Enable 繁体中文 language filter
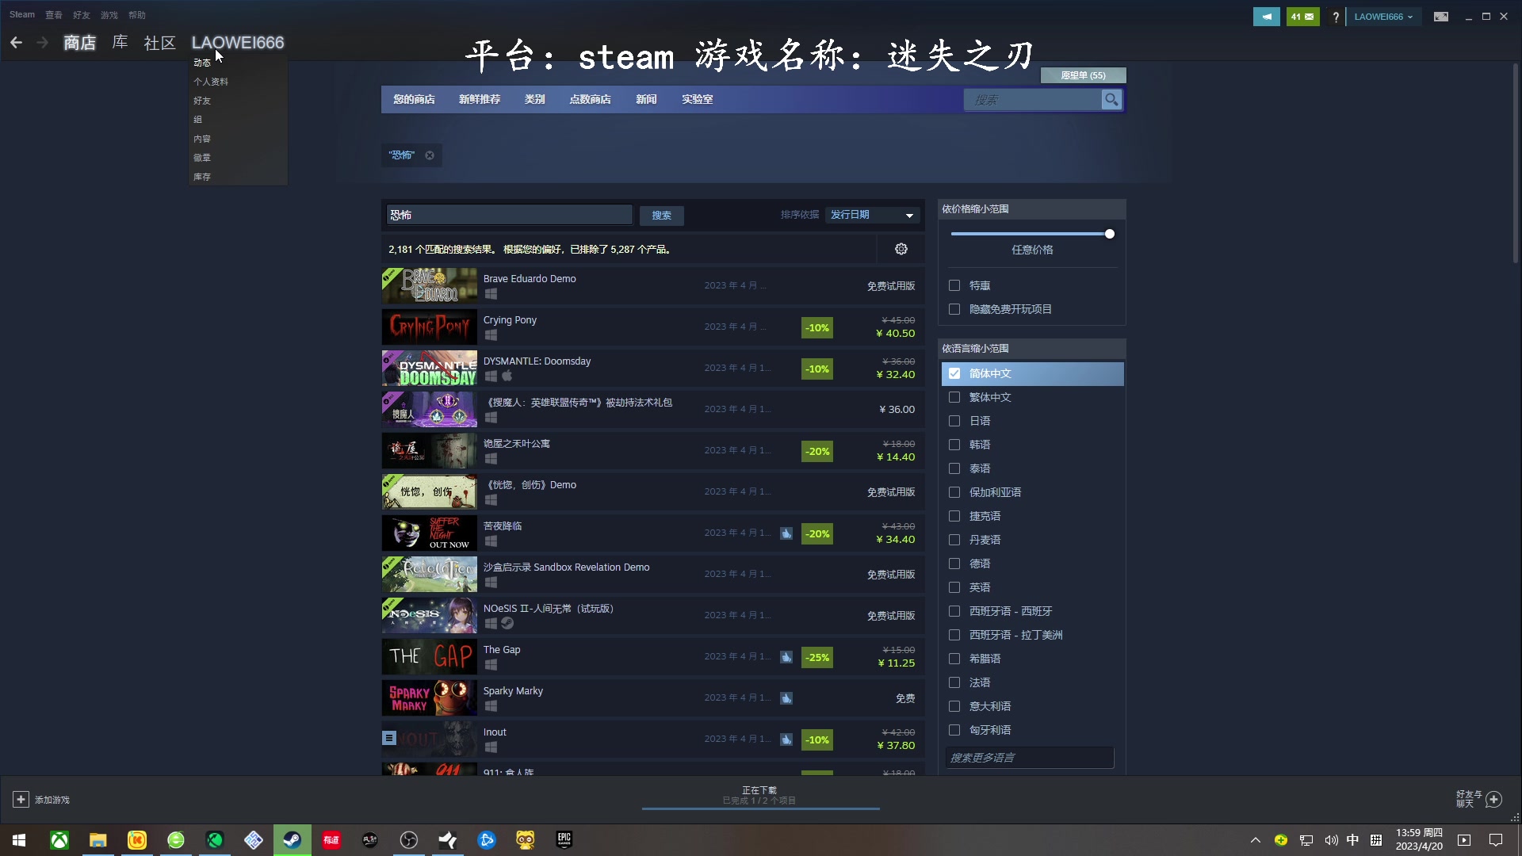 [x=954, y=396]
